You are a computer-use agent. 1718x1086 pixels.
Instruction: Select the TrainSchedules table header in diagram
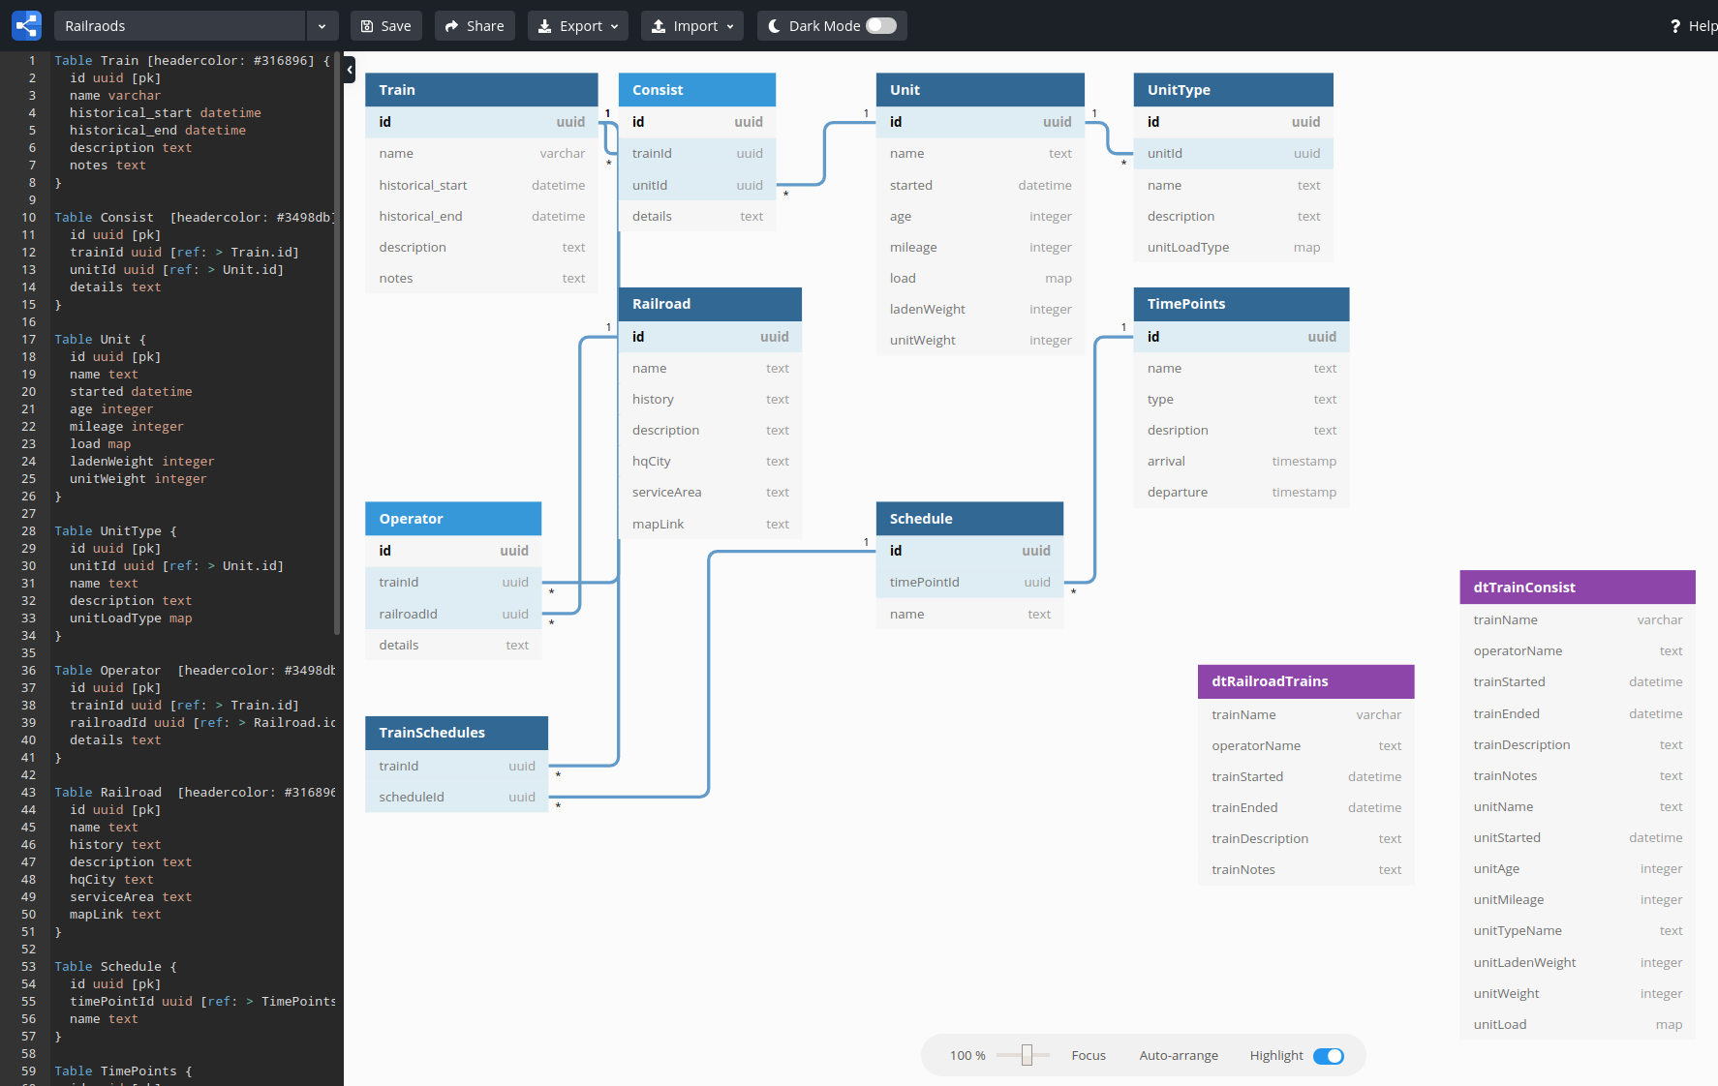coord(456,733)
